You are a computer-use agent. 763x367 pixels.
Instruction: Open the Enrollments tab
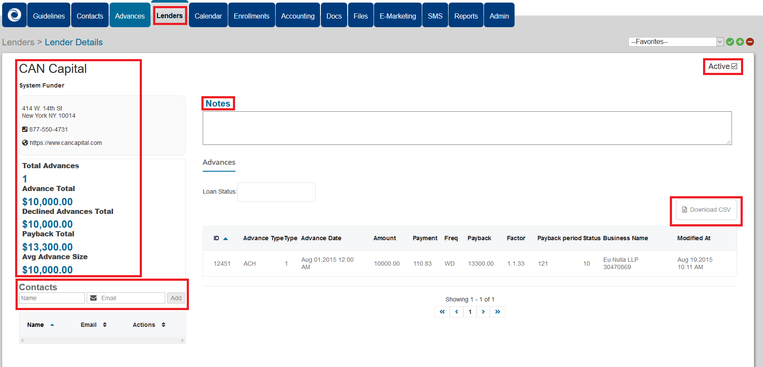pos(251,16)
